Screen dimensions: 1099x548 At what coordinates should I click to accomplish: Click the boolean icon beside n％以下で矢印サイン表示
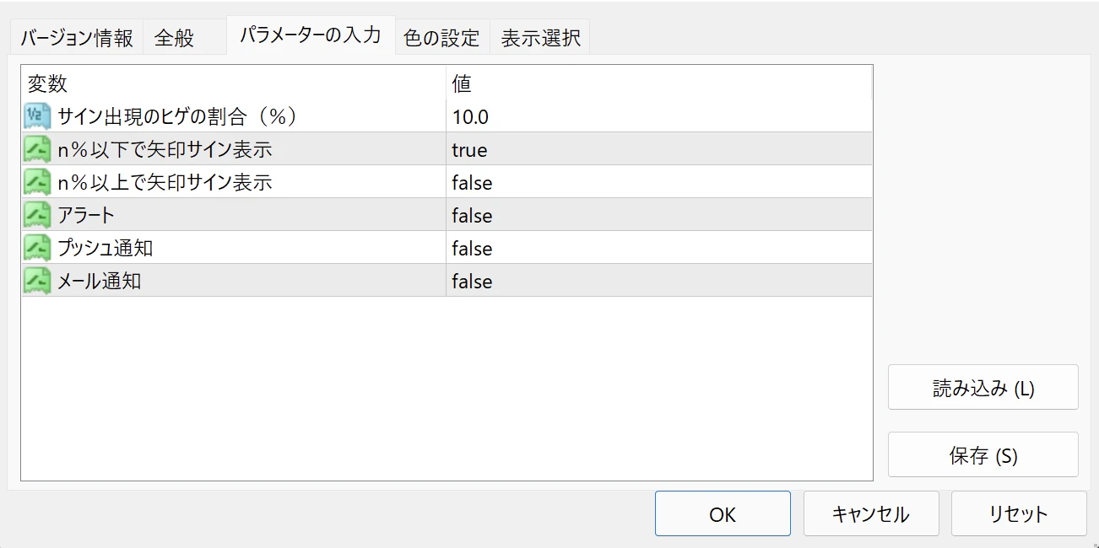pos(38,150)
